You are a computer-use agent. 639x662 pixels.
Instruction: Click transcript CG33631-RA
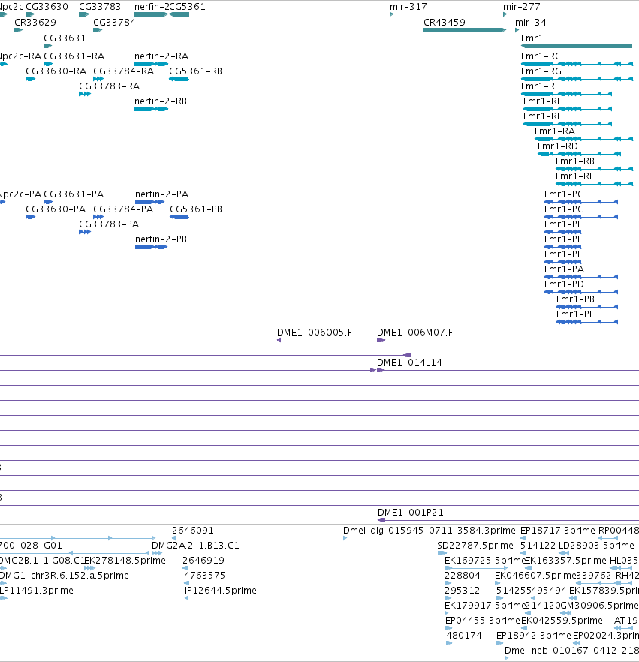point(48,64)
